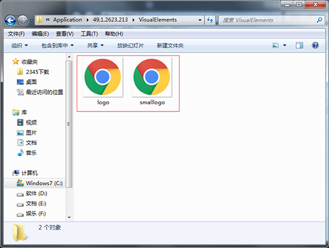
Task: Toggle the preview pane icon
Action: (299, 45)
